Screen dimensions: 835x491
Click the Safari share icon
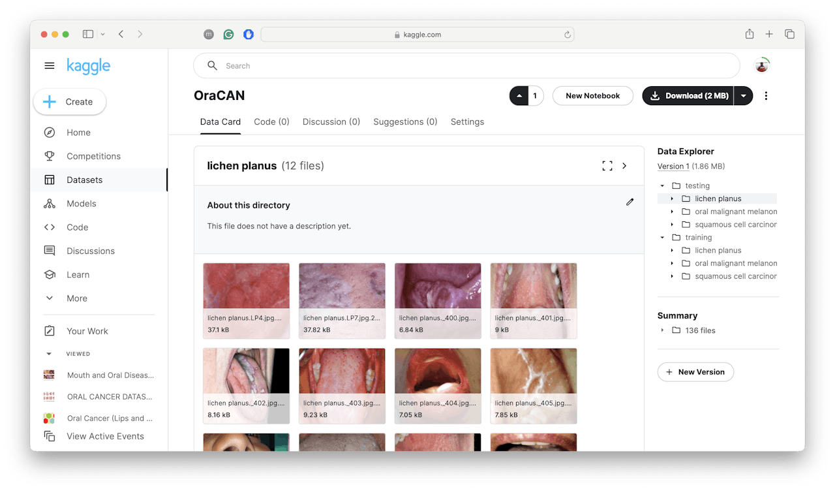[x=750, y=34]
